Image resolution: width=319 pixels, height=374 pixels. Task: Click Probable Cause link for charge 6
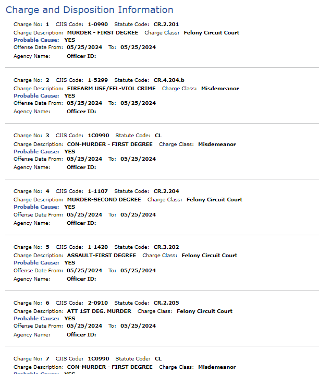36,318
